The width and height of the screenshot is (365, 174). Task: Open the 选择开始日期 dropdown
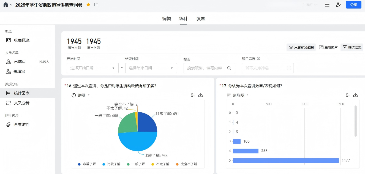click(92, 68)
